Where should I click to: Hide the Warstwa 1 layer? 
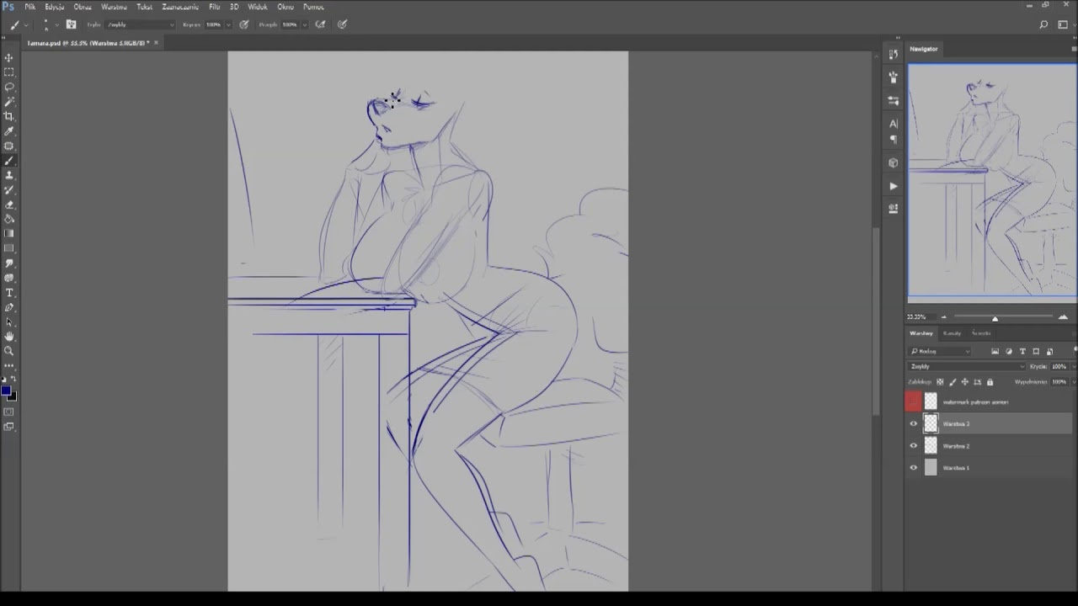[x=914, y=468]
